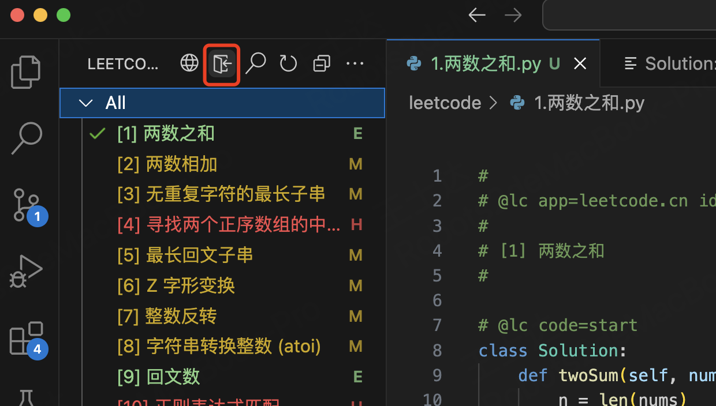Open problem [2] 两数相加
The width and height of the screenshot is (716, 406).
pos(222,164)
